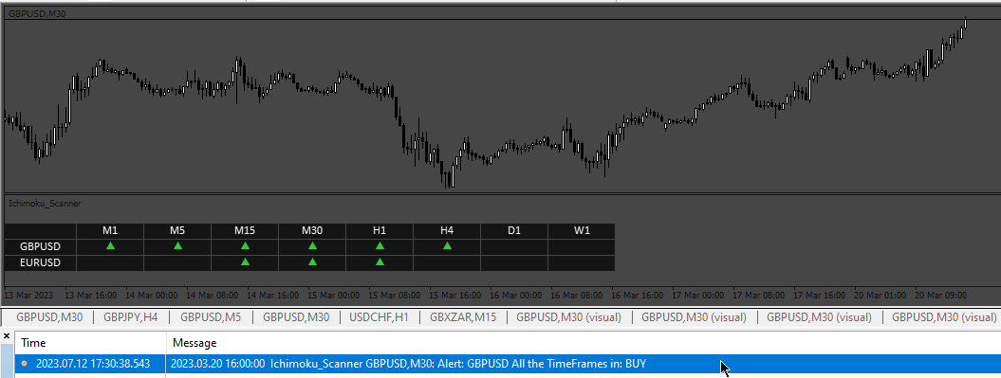The image size is (1001, 378).
Task: Click the GBPUSD M15 green buy arrow
Action: click(x=245, y=245)
